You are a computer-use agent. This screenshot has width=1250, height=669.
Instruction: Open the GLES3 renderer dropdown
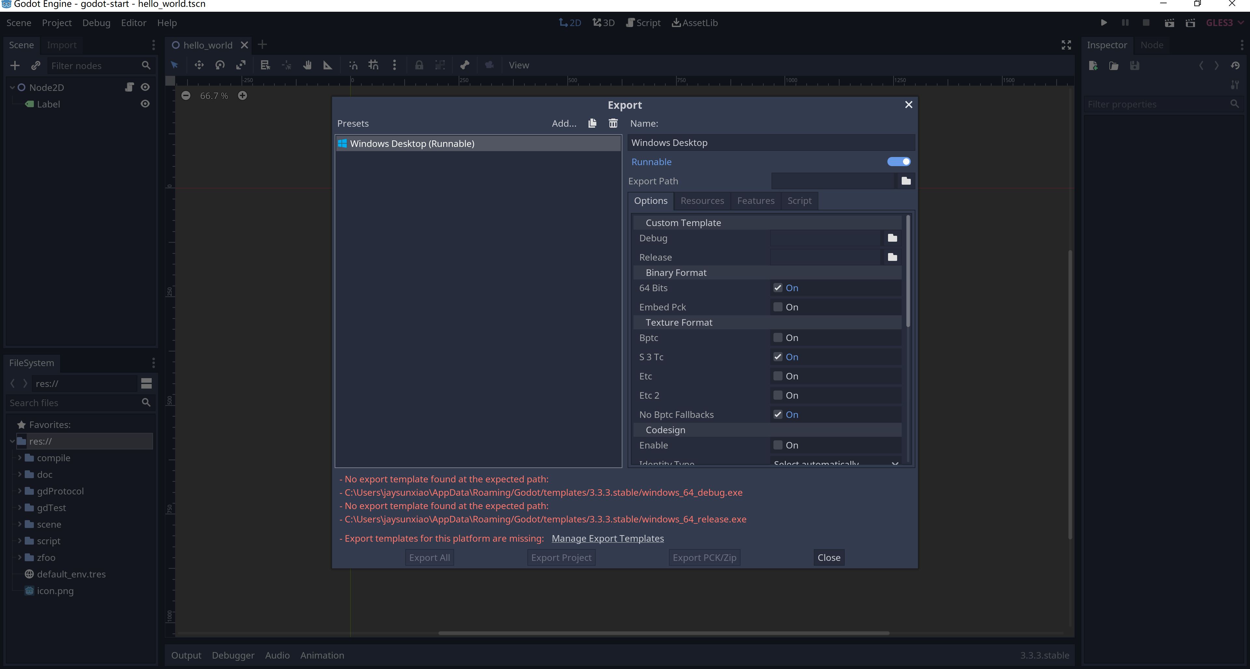point(1225,23)
